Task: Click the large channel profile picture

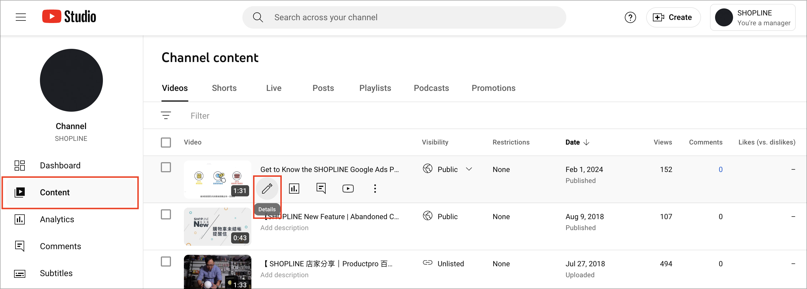Action: point(71,80)
